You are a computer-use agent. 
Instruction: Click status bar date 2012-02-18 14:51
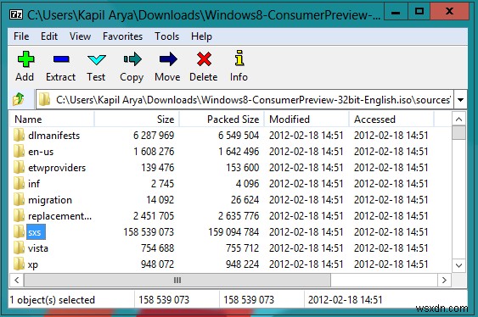click(x=345, y=300)
